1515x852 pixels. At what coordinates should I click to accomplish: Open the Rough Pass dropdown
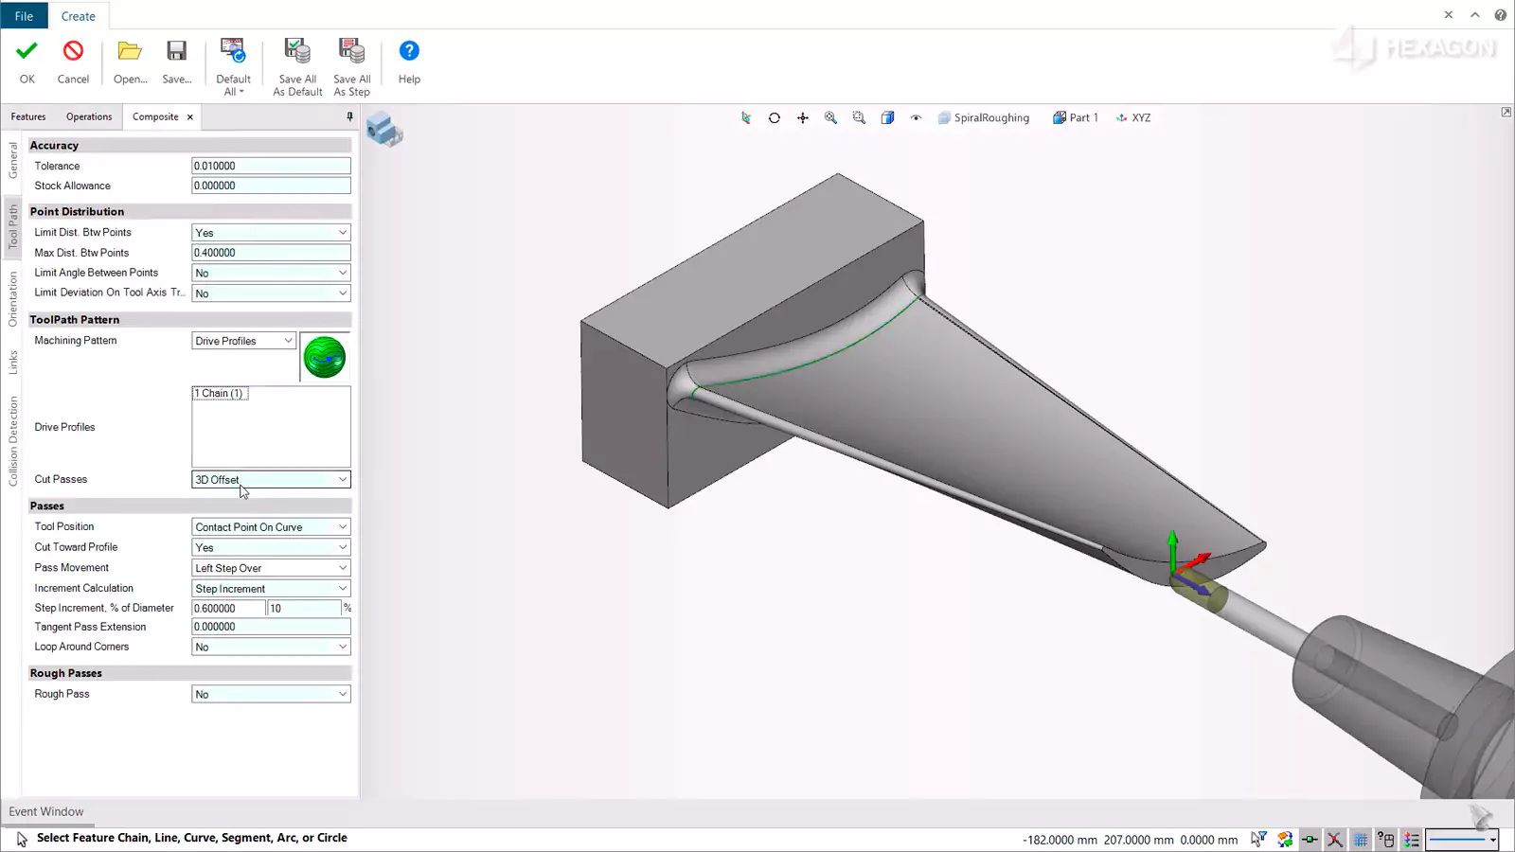coord(271,695)
